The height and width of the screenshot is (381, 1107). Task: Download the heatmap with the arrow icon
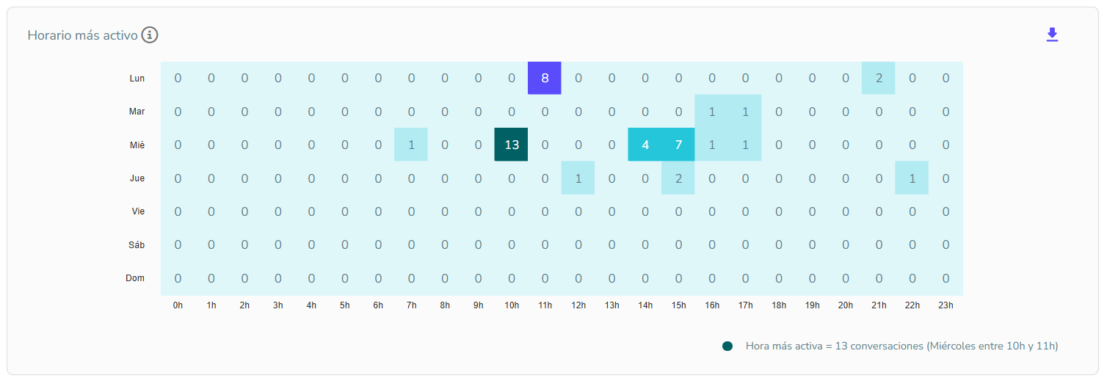click(1052, 35)
